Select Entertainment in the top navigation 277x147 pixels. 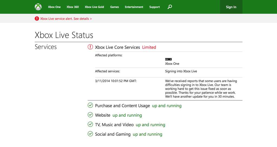coord(134,7)
